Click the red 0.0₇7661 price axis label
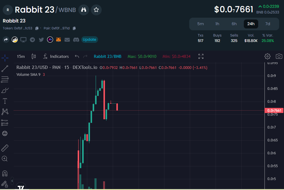The height and width of the screenshot is (190, 284). coord(274,110)
